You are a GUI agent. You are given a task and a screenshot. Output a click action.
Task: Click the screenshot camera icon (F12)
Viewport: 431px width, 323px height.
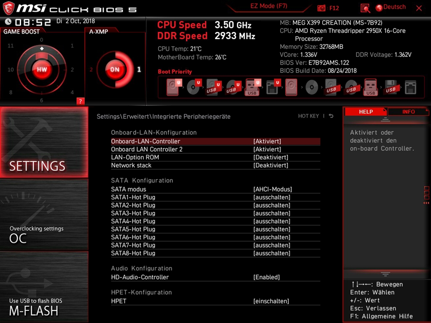322,8
